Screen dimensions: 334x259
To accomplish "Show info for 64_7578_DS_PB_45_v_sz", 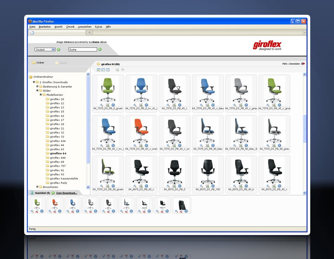I will click(x=180, y=145).
